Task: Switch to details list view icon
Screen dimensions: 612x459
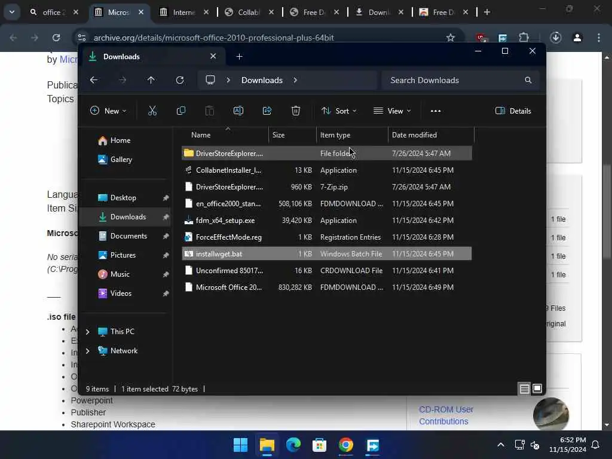Action: click(x=524, y=388)
